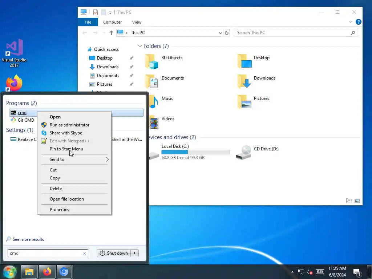Open the address bar history dropdown

click(x=221, y=33)
